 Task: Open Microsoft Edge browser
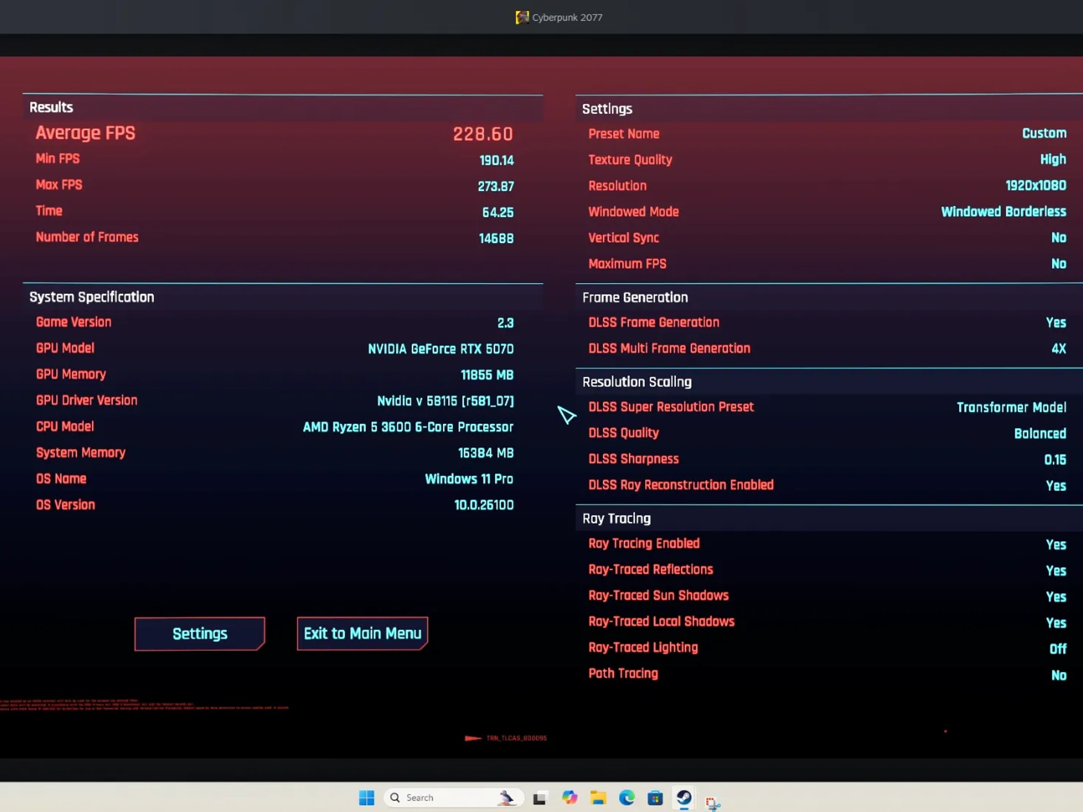click(627, 797)
